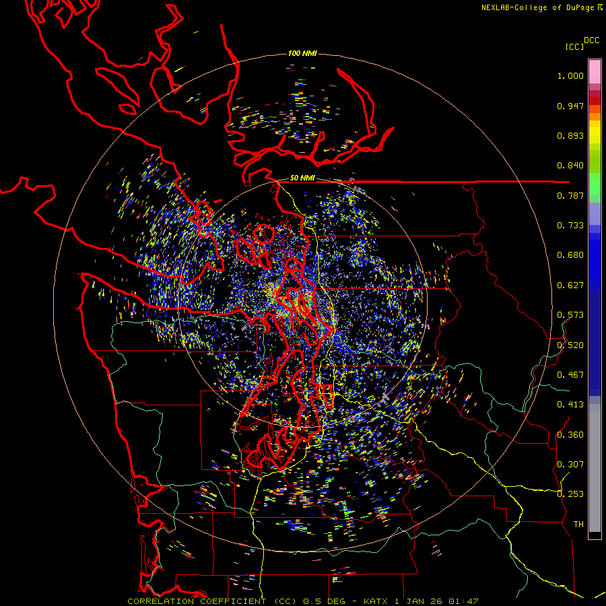Select the 0.893 scale value

click(x=570, y=135)
